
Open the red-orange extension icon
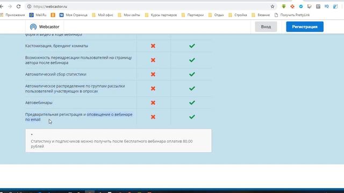(x=292, y=6)
